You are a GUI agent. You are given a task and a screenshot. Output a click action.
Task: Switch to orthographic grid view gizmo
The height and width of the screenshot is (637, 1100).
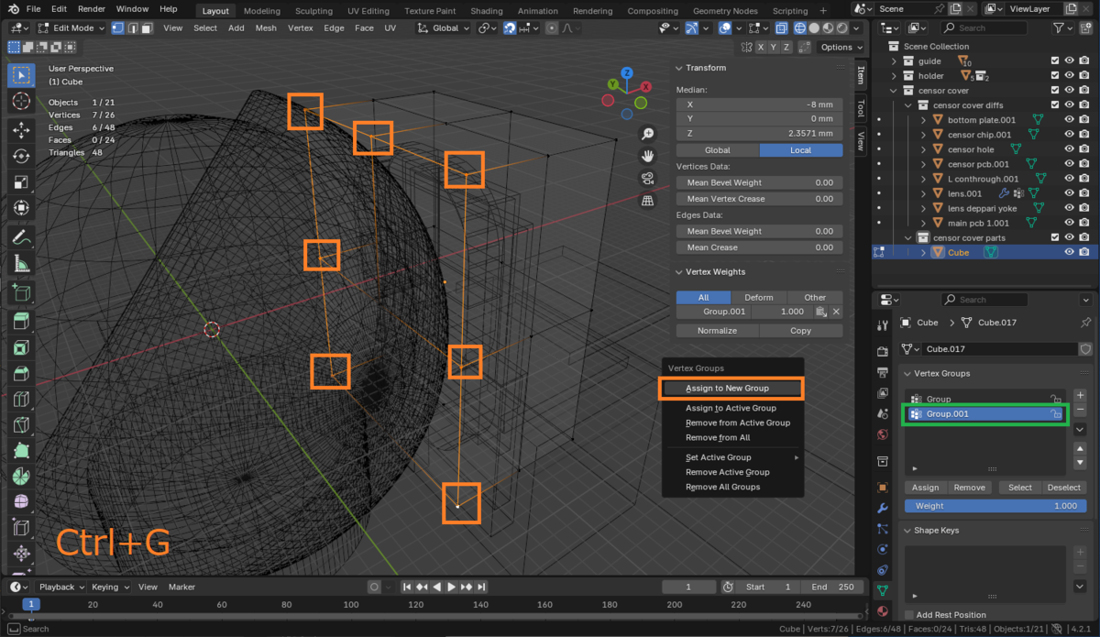[x=648, y=200]
